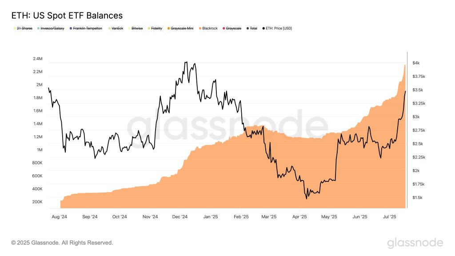The height and width of the screenshot is (256, 455).
Task: Click the 2.4M left axis label
Action: point(37,59)
